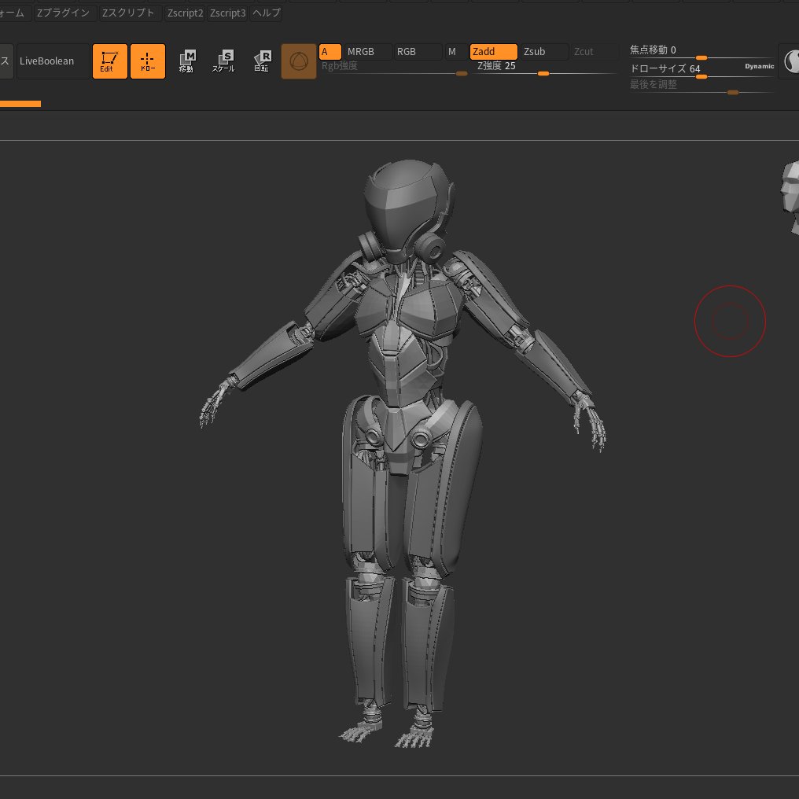Select the Draw (ドロー) mode button
Screen dimensions: 799x799
coord(148,61)
